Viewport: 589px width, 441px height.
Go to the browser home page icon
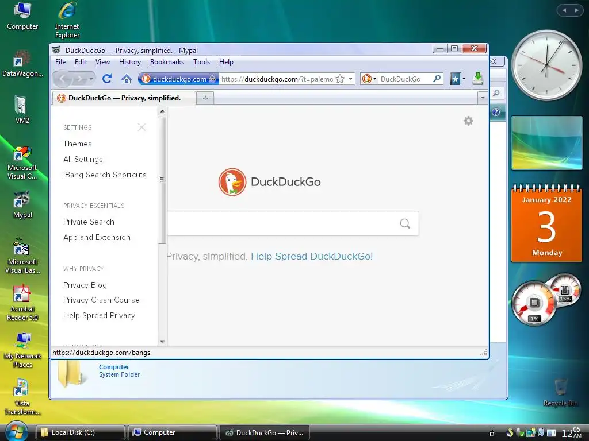[127, 79]
